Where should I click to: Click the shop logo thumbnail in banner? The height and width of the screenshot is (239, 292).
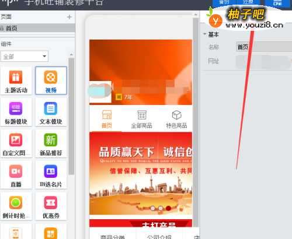point(100,92)
